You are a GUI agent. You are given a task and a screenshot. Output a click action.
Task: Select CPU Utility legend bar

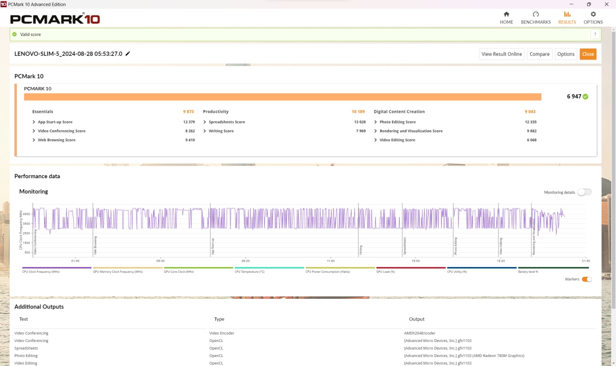482,268
